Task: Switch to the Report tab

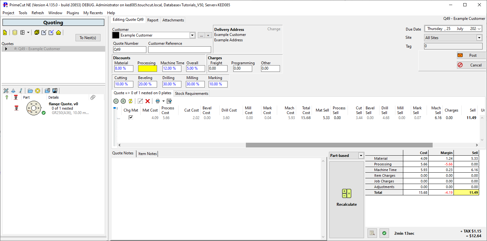Action: click(x=153, y=20)
